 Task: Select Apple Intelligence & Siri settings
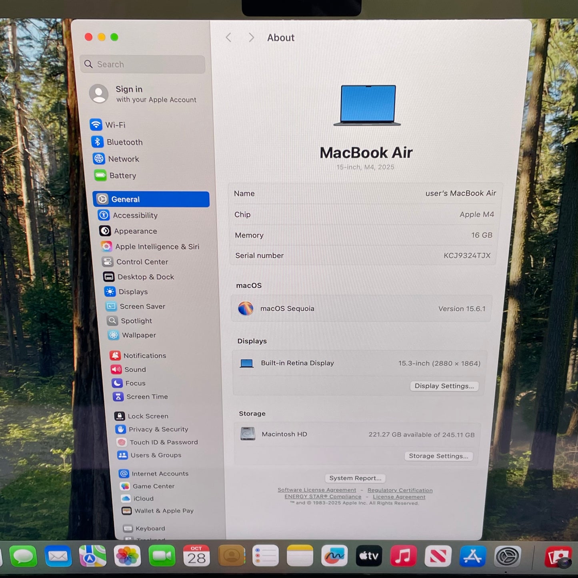tap(157, 246)
